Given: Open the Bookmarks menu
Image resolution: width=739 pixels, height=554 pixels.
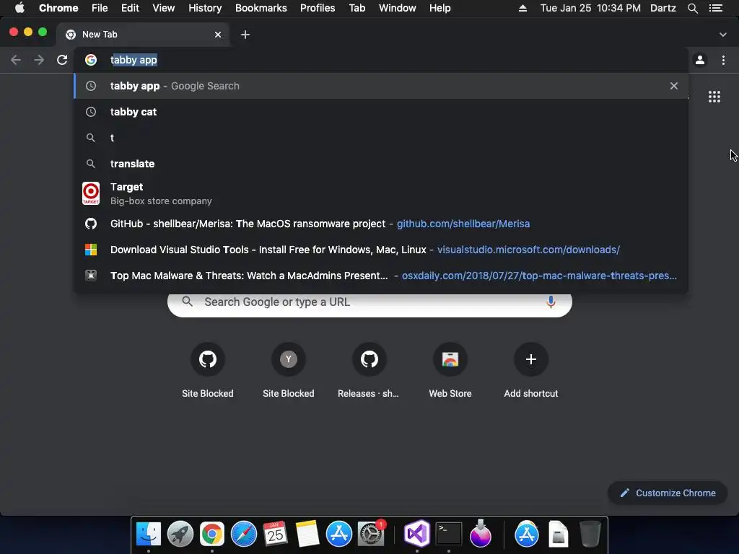Looking at the screenshot, I should (x=261, y=8).
